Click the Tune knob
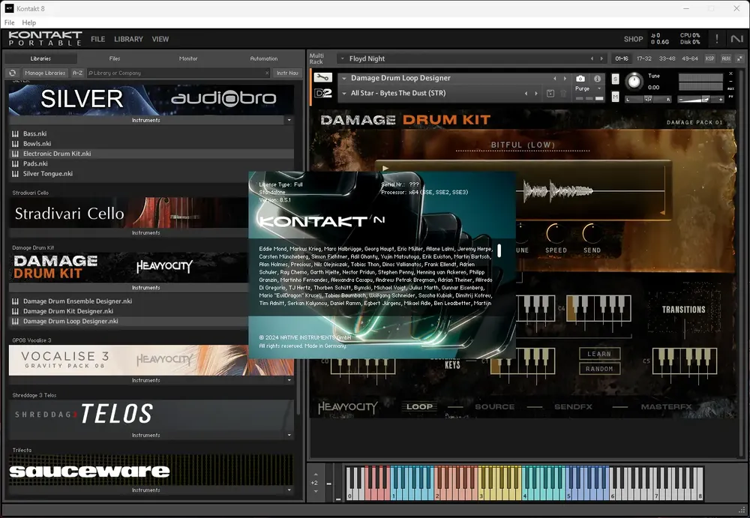Viewport: 750px width, 518px height. (634, 81)
